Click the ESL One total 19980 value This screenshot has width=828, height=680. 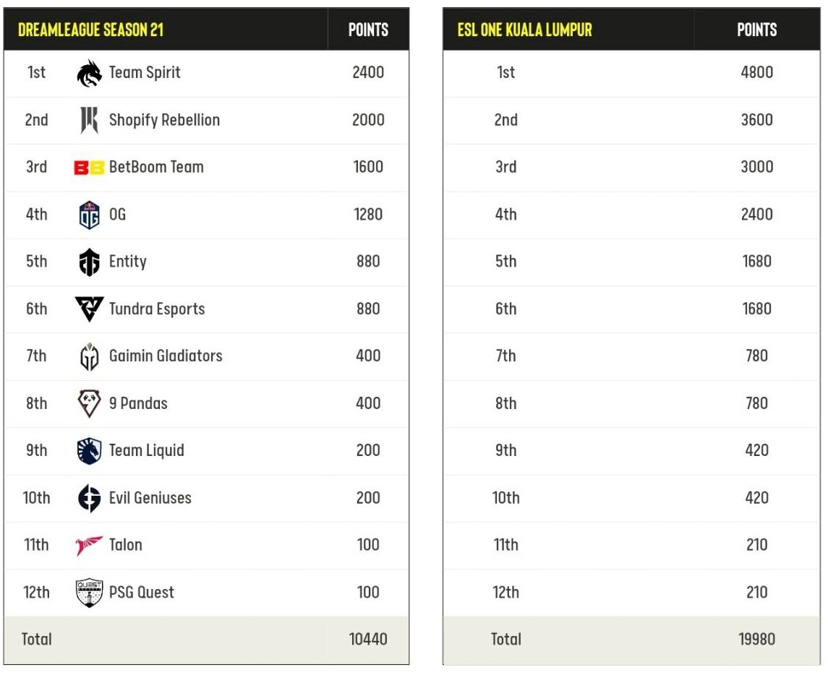(x=756, y=639)
